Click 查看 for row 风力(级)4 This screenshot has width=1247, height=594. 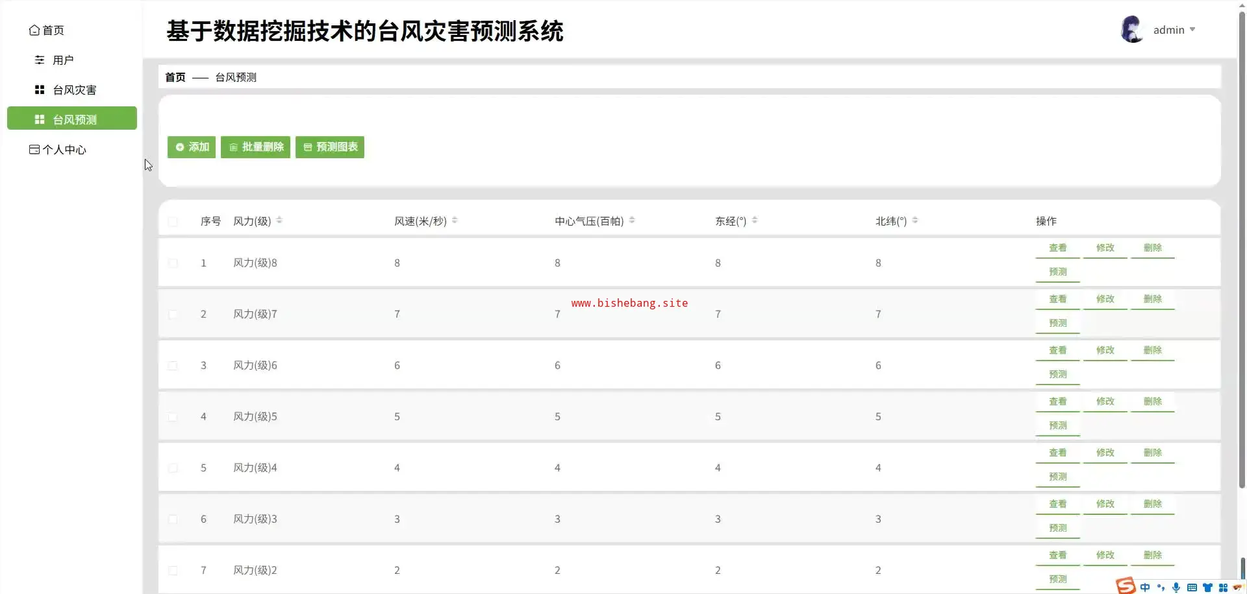1058,453
